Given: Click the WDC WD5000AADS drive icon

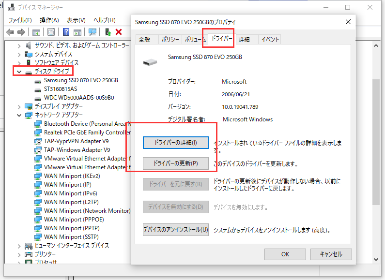Looking at the screenshot, I should [x=38, y=98].
